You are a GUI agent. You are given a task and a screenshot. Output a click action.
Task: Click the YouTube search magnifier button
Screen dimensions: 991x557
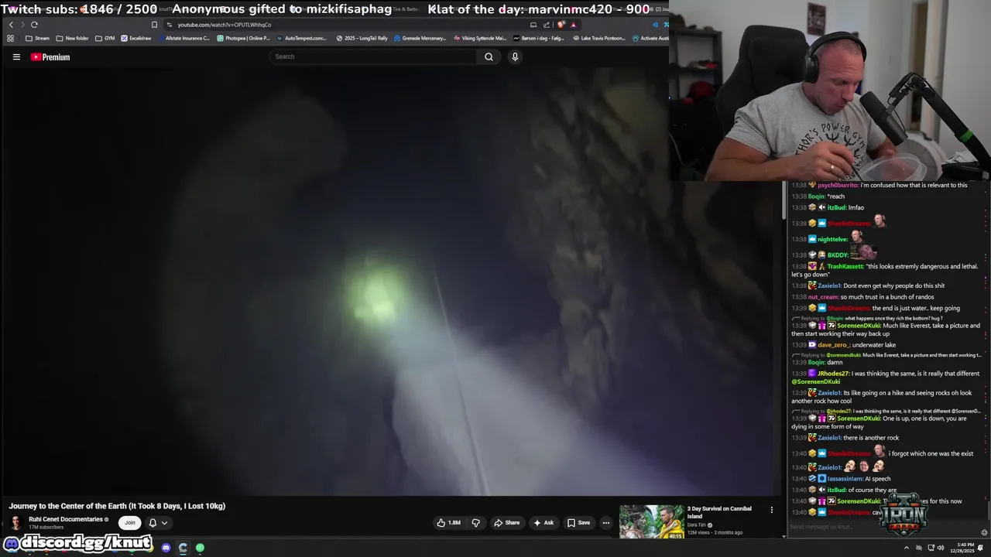pos(489,56)
